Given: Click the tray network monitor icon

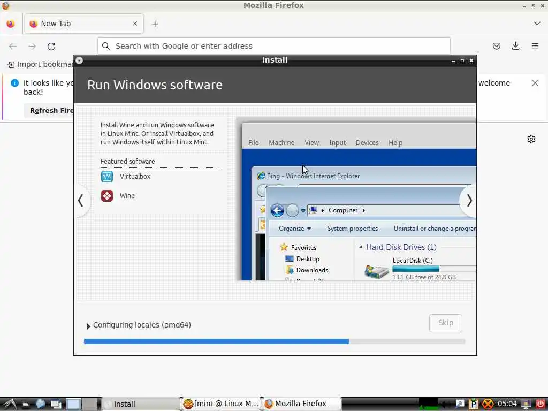Looking at the screenshot, I should click(x=526, y=404).
